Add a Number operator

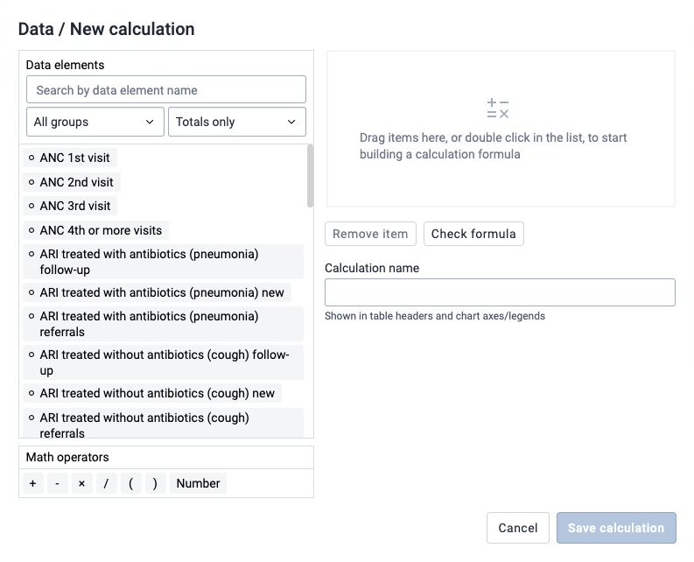pos(198,483)
